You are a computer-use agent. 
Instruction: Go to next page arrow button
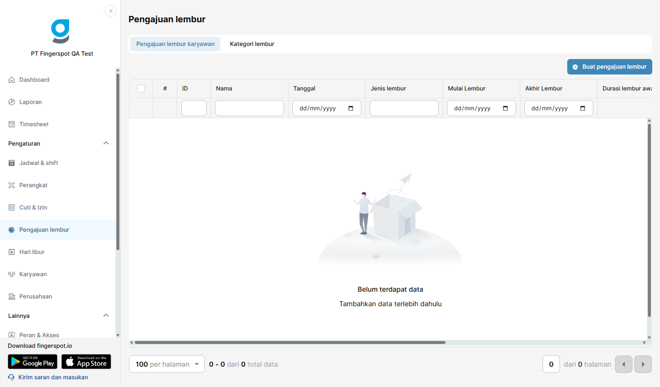(643, 364)
